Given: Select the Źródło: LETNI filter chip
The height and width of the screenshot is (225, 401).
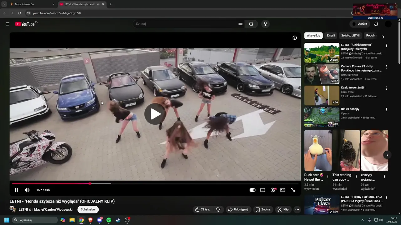Looking at the screenshot, I should (351, 36).
